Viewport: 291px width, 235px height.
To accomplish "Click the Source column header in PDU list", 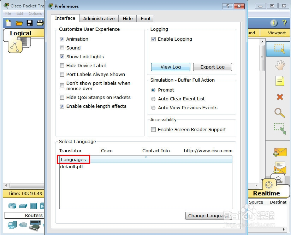I will 256,202.
